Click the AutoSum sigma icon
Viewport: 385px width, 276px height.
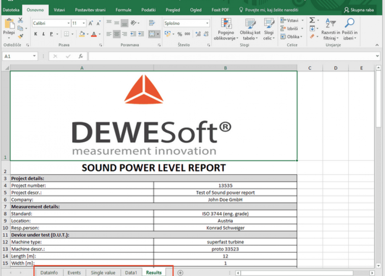tap(312, 20)
